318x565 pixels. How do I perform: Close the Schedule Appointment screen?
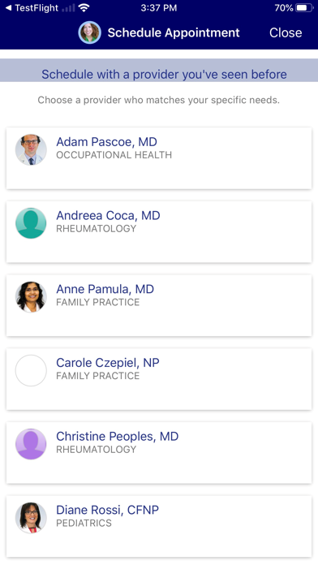click(x=286, y=32)
